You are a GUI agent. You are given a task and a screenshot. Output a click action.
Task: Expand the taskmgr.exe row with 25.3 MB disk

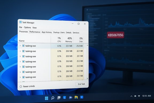20,61
